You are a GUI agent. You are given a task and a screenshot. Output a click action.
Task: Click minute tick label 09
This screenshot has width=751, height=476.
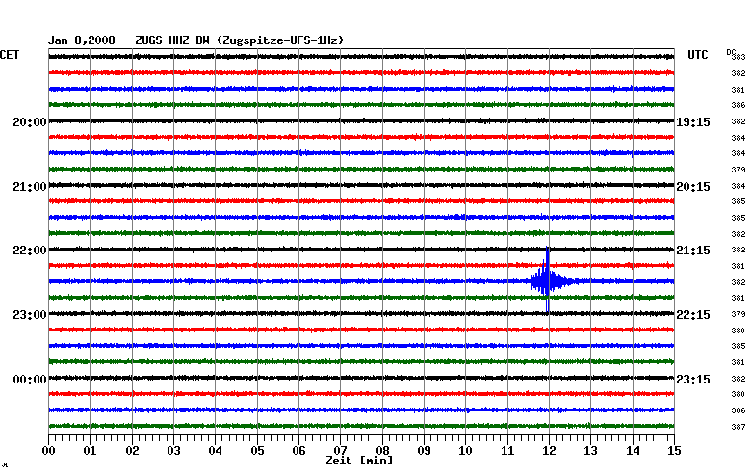[424, 451]
